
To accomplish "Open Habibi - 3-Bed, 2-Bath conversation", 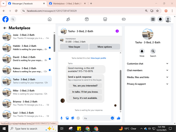I will tap(26, 48).
